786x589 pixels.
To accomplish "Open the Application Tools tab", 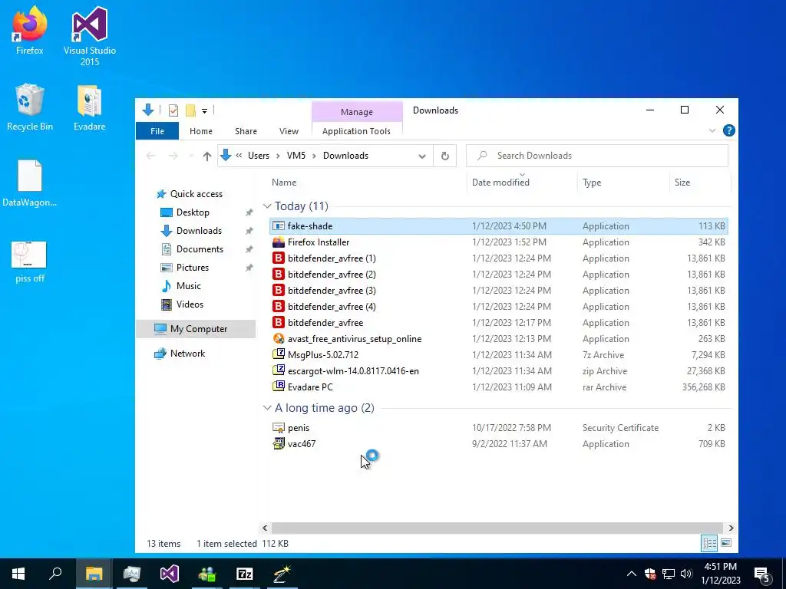I will tap(356, 131).
